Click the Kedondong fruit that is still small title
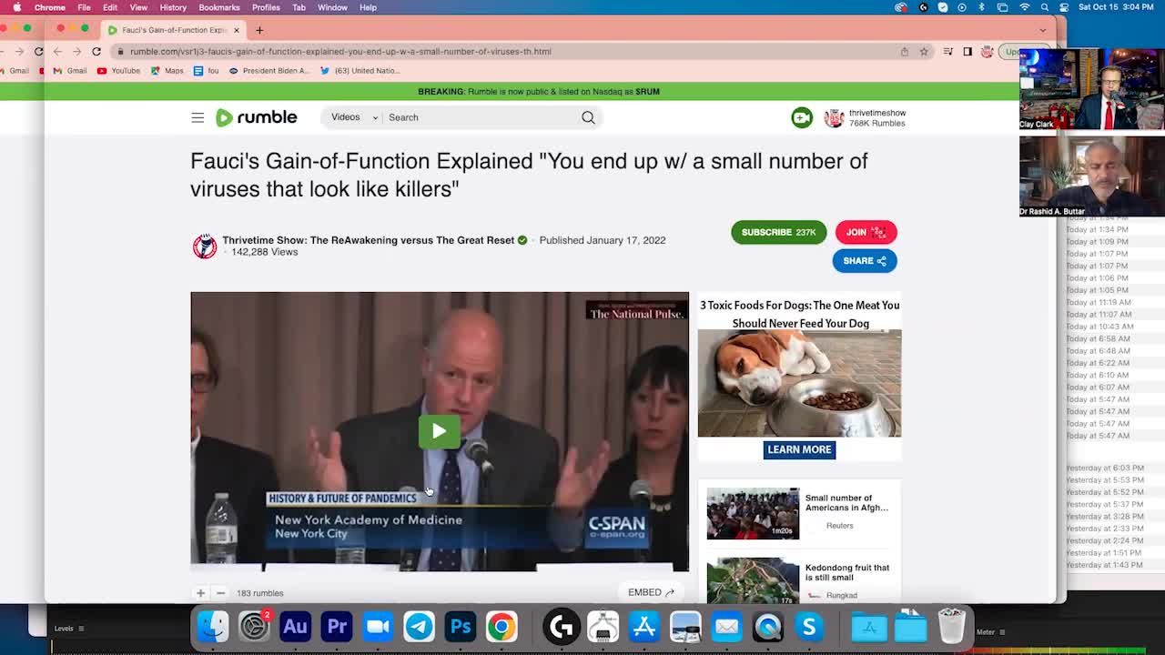The image size is (1165, 655). [846, 572]
